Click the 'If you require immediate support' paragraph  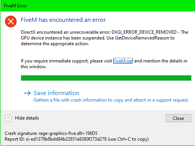point(104,64)
